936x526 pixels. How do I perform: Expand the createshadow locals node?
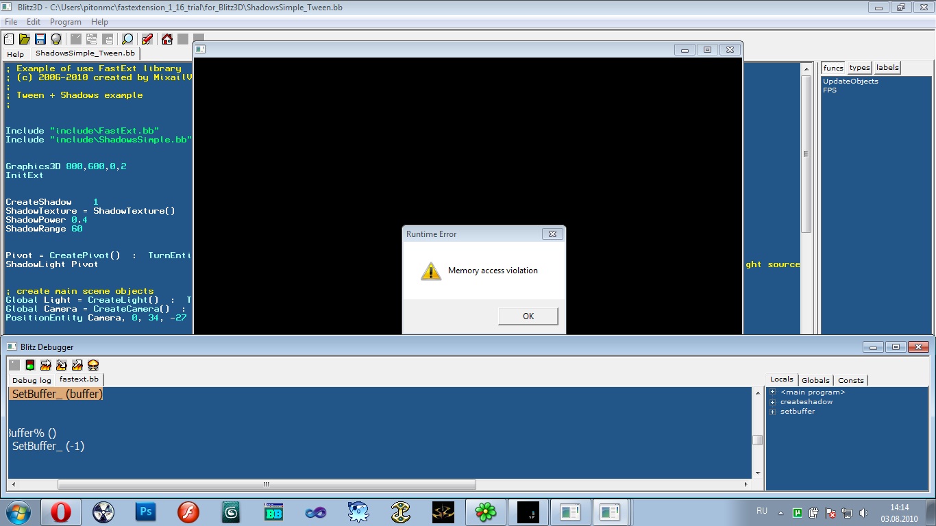(x=772, y=402)
